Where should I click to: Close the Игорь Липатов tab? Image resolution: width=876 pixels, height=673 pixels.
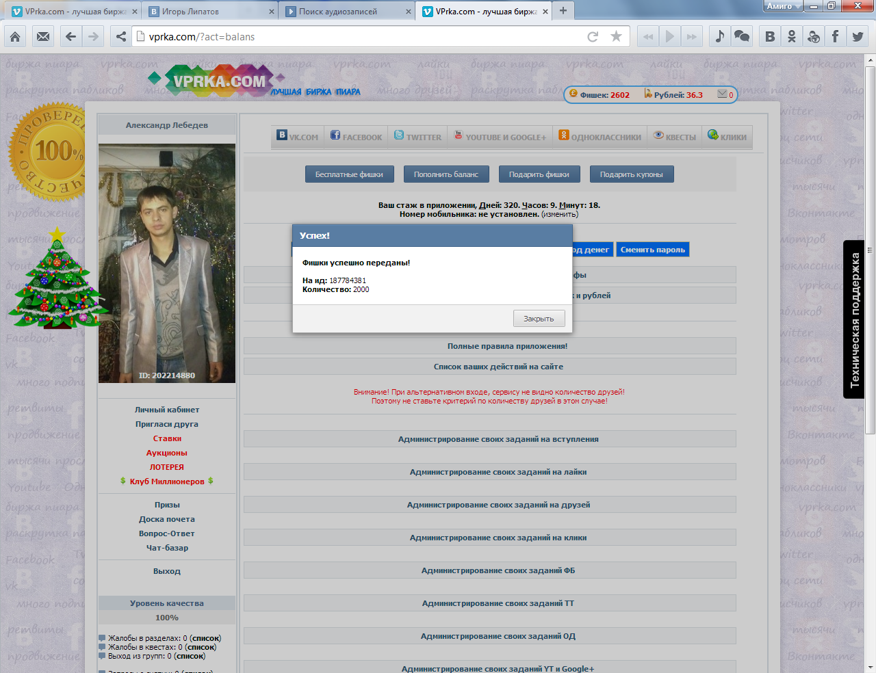(x=272, y=12)
